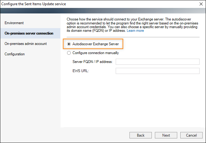206x143 pixels.
Task: Click the Server FQDN / IP address field
Action: point(158,62)
